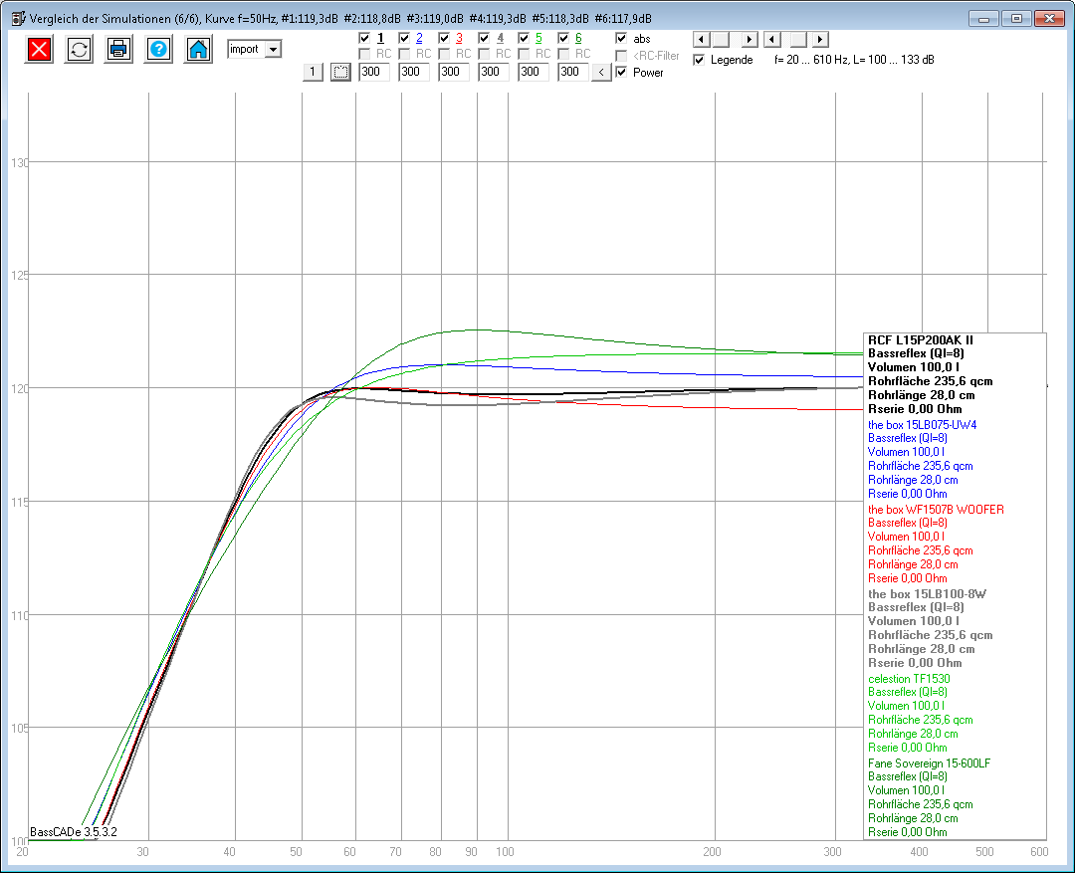1075x873 pixels.
Task: Toggle the abs checkbox
Action: [622, 38]
